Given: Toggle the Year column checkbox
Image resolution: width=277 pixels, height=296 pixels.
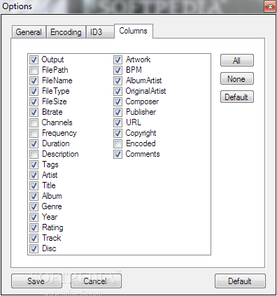Looking at the screenshot, I should [x=34, y=217].
